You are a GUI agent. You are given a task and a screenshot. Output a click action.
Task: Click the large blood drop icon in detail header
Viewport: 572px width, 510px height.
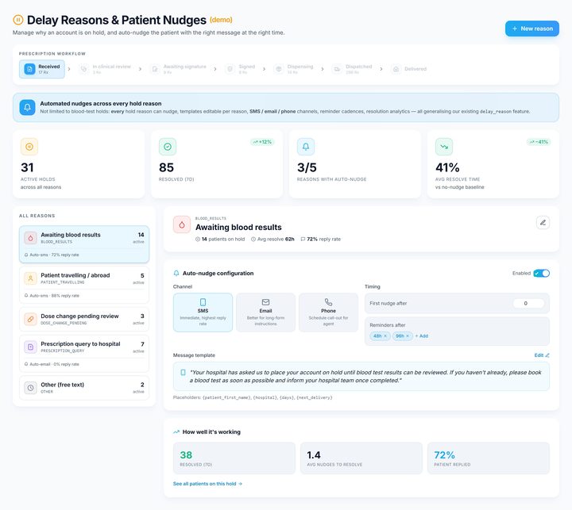[182, 224]
